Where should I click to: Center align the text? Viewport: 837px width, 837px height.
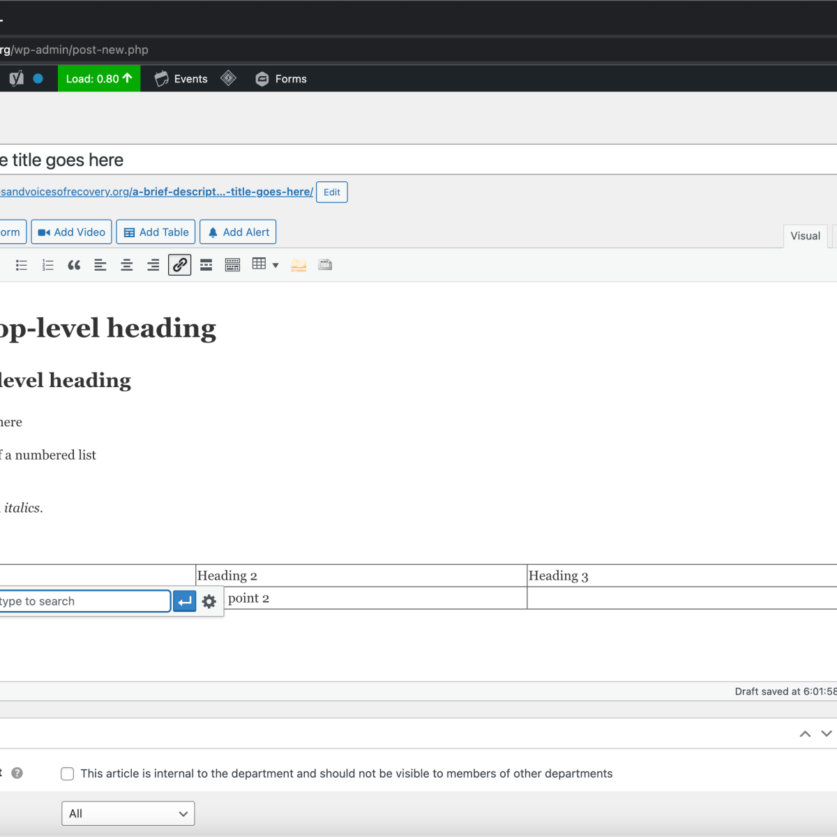[127, 265]
